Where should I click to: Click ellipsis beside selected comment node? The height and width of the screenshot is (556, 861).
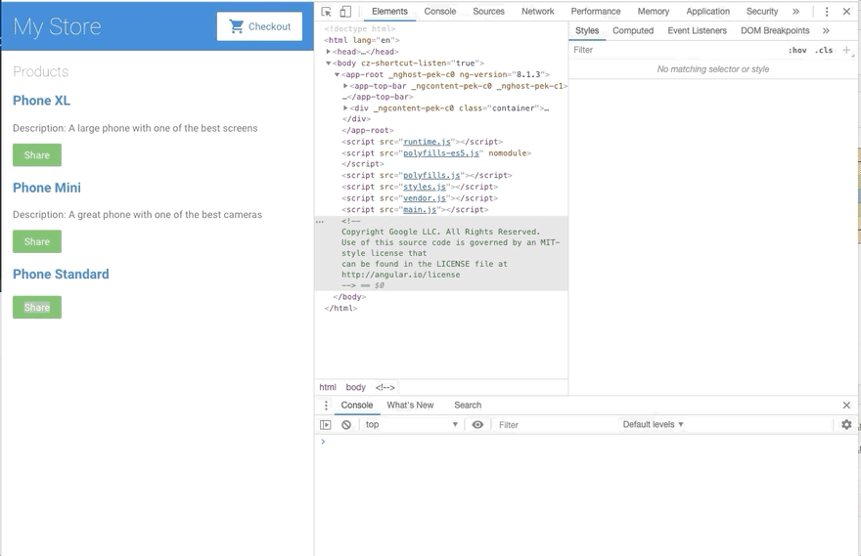click(320, 222)
